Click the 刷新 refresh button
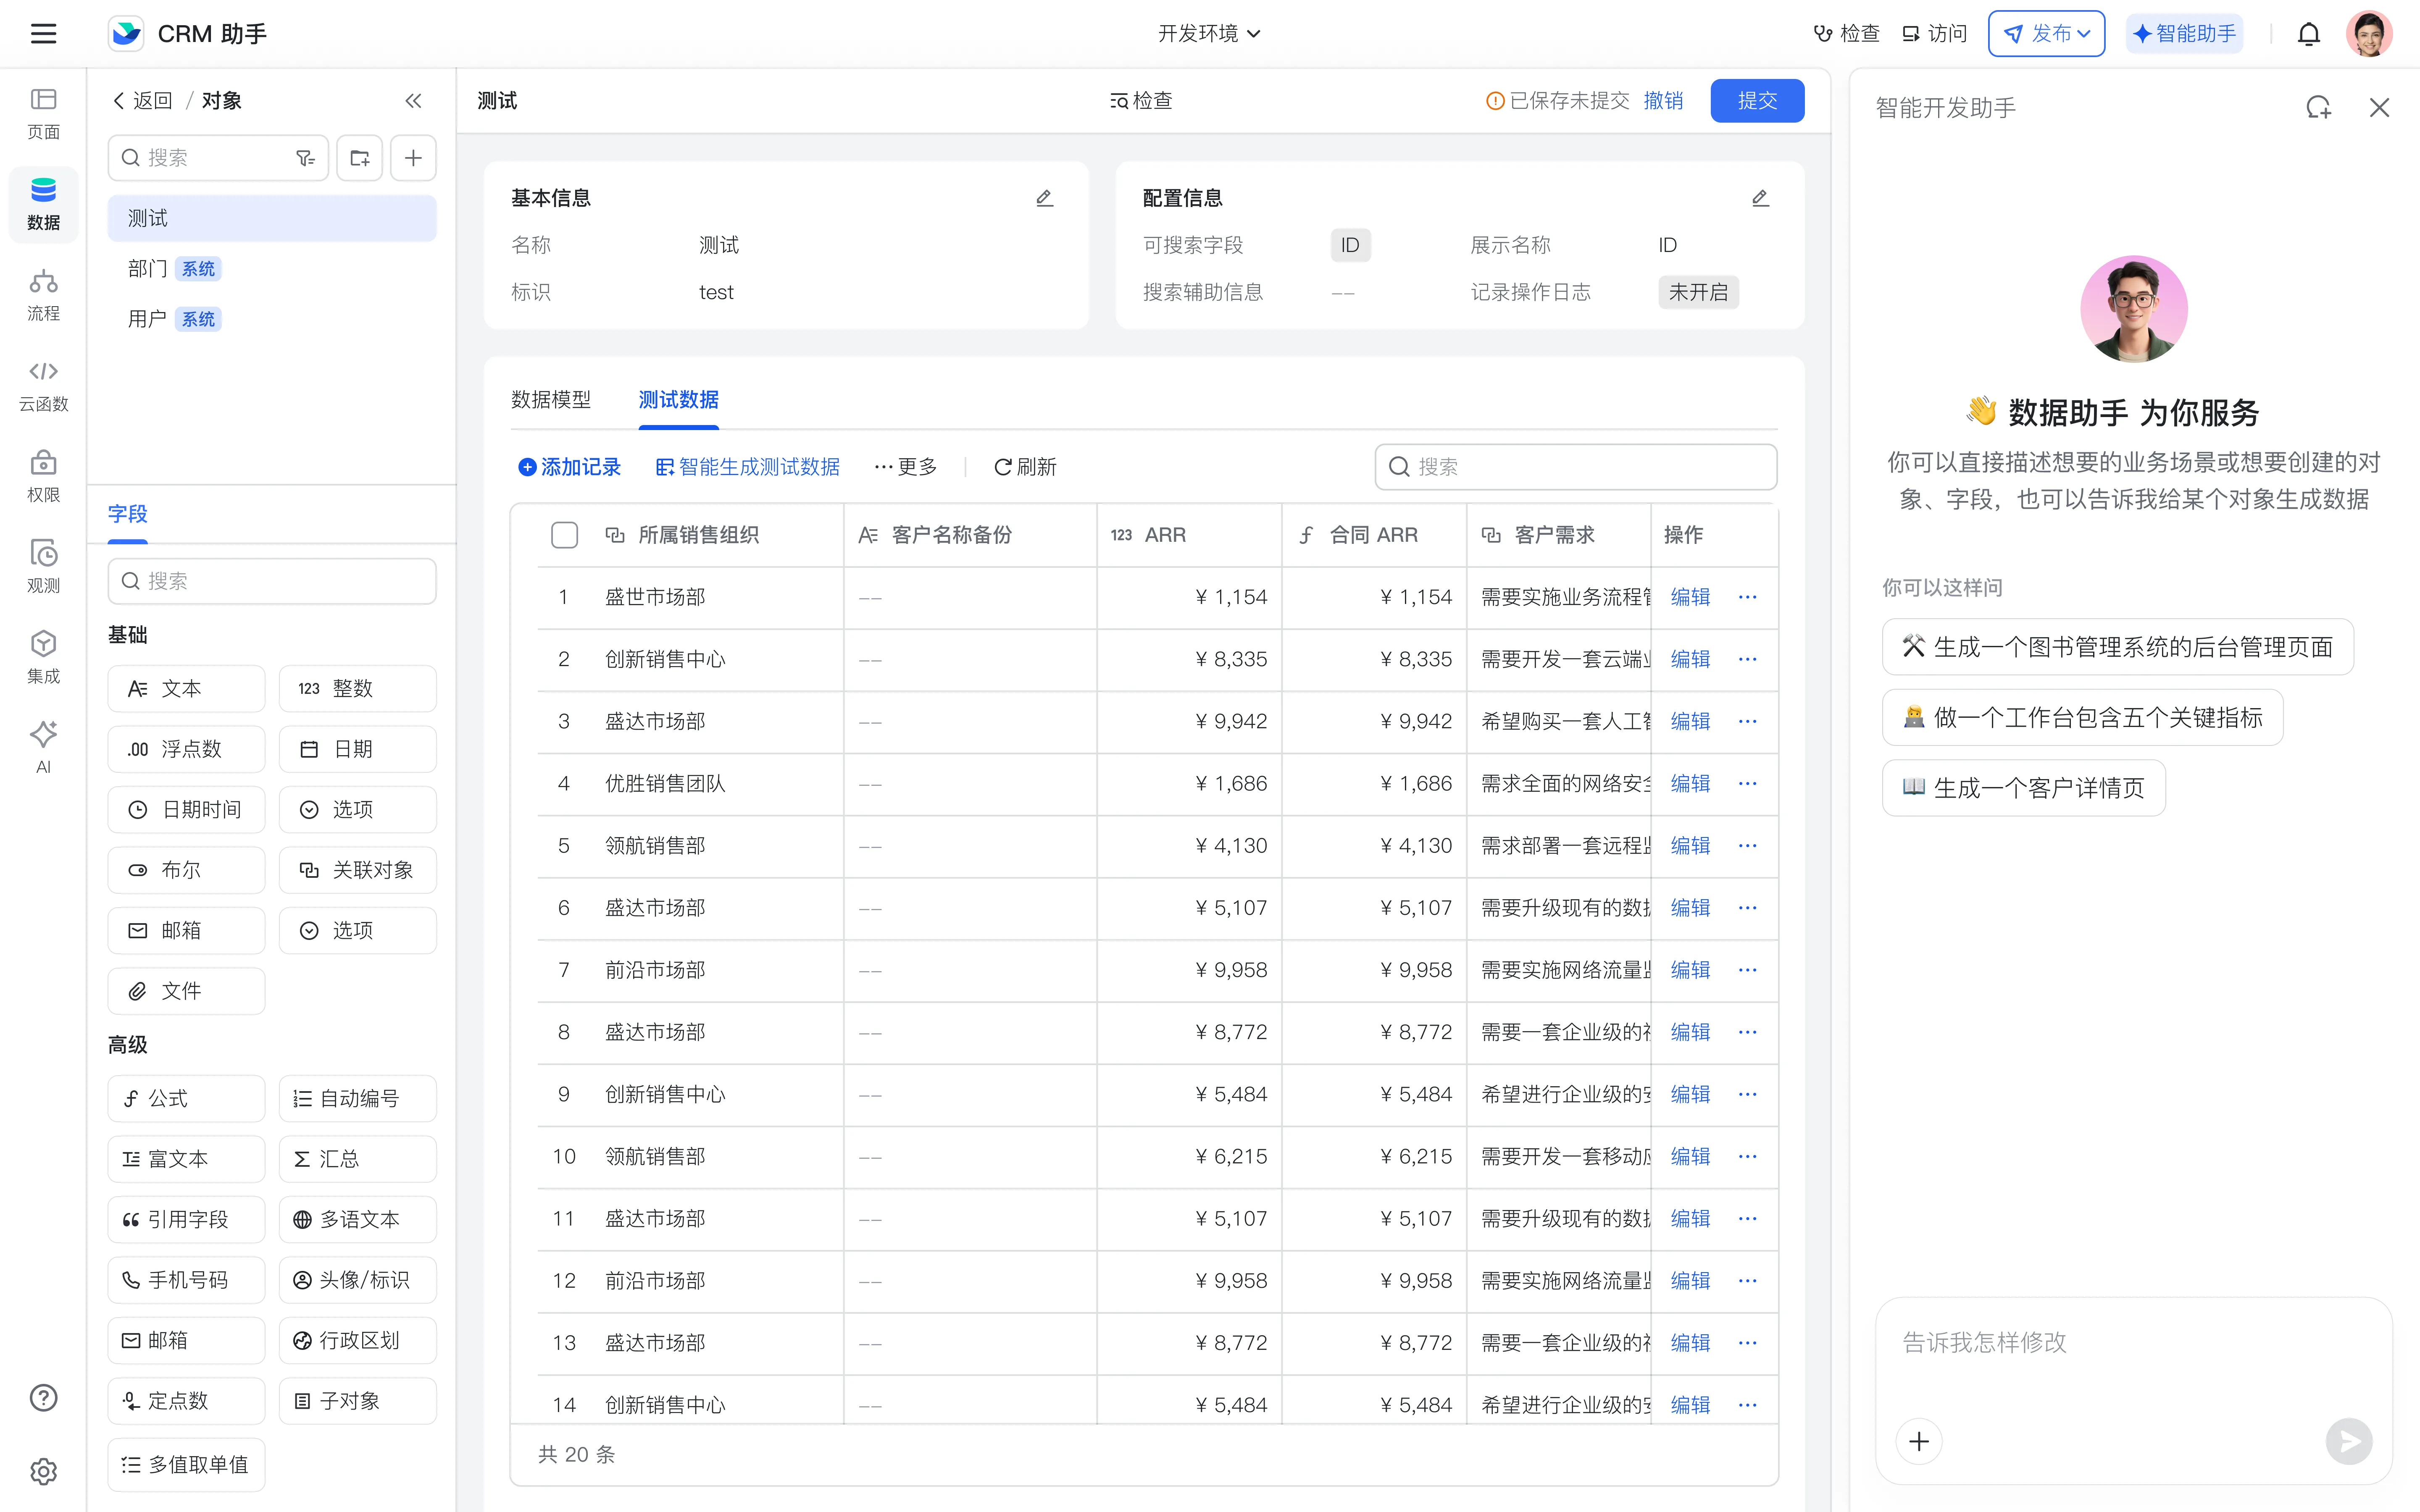The width and height of the screenshot is (2420, 1512). point(1025,467)
